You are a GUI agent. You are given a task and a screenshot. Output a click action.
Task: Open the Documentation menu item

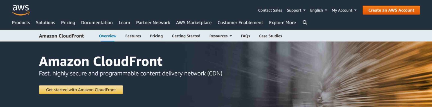97,23
